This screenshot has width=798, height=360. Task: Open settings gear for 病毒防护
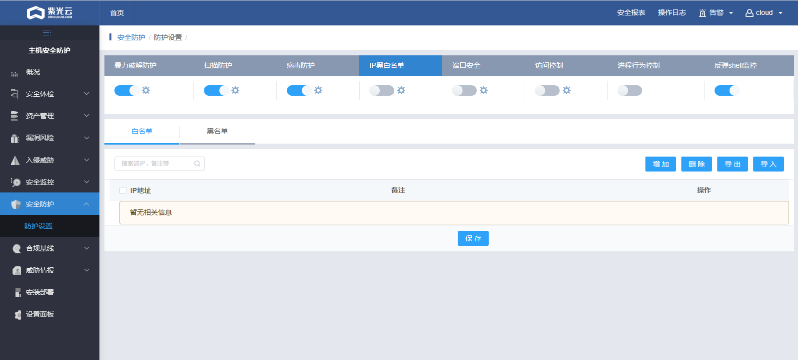click(x=318, y=90)
